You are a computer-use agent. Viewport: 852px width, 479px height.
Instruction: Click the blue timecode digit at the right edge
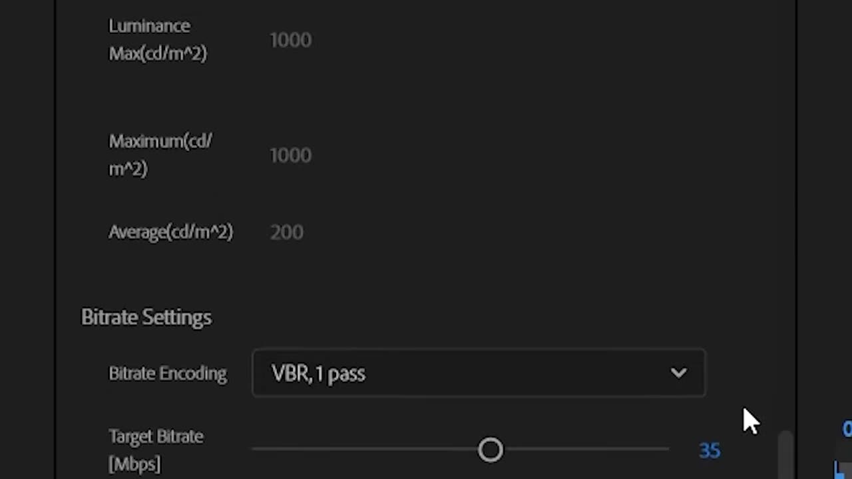[x=847, y=429]
